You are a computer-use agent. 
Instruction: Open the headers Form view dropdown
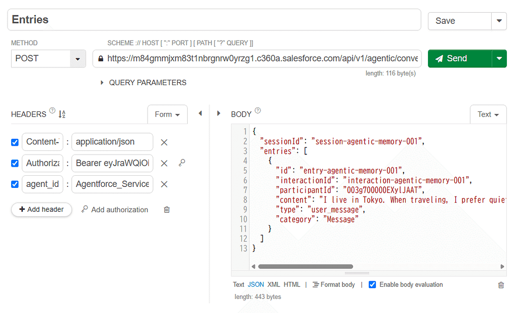pos(167,114)
